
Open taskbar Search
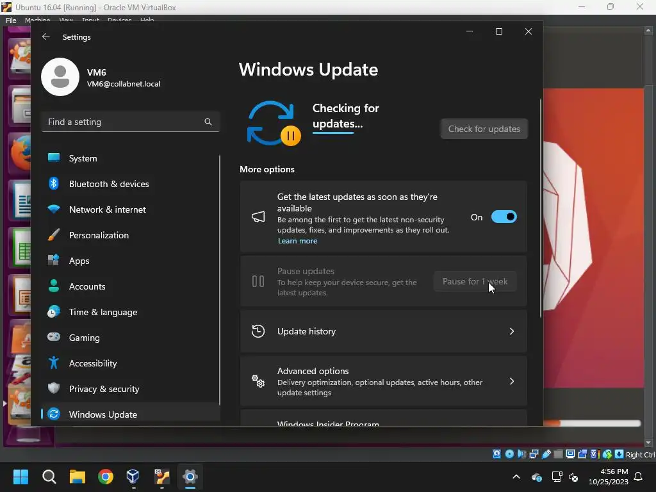click(x=49, y=477)
